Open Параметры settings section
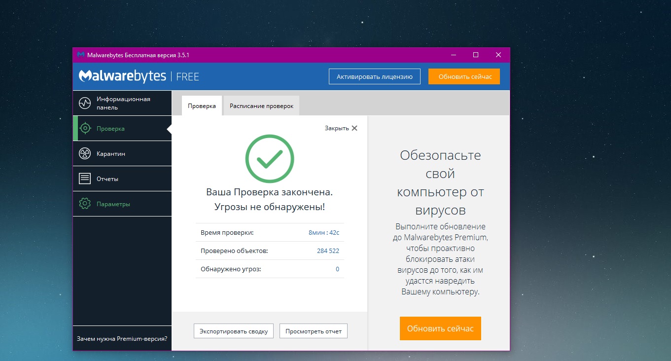This screenshot has height=361, width=671. pyautogui.click(x=122, y=204)
